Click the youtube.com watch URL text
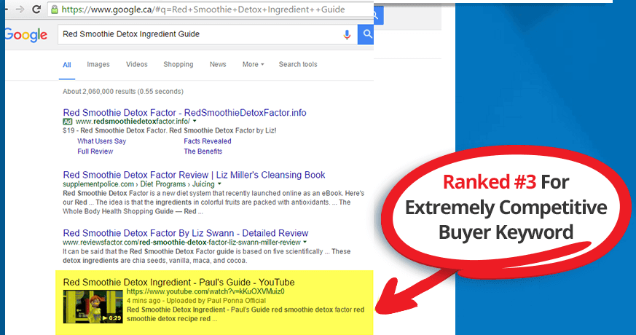Image resolution: width=636 pixels, height=335 pixels. [x=205, y=291]
